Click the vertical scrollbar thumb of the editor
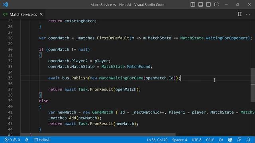The height and width of the screenshot is (143, 255). 253,85
